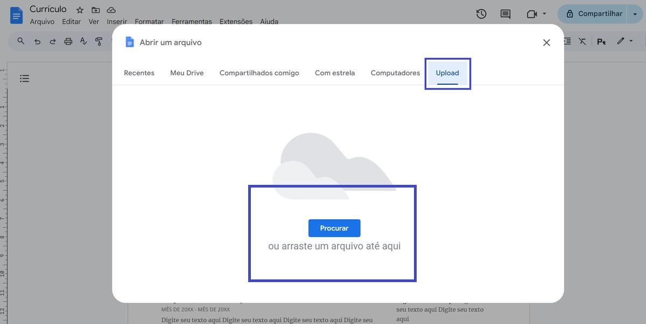Print the Currículo document
This screenshot has height=324, width=646.
point(68,41)
